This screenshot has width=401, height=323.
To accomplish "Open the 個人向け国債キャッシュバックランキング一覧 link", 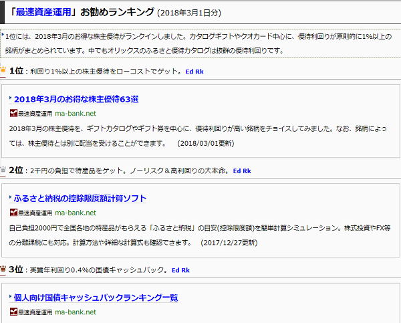I will pyautogui.click(x=96, y=298).
